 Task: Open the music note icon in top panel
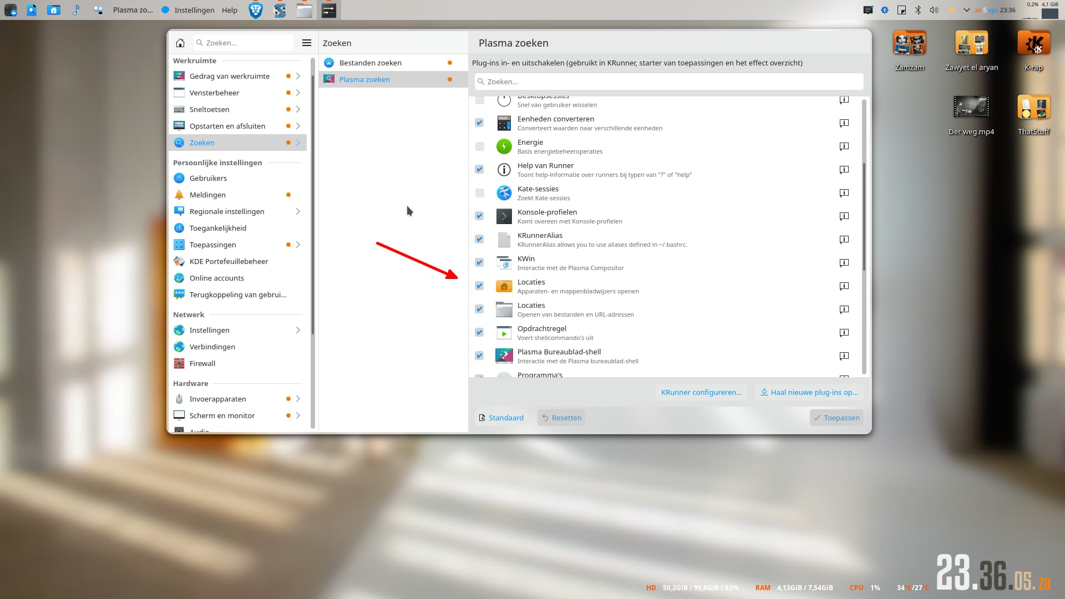(x=76, y=10)
